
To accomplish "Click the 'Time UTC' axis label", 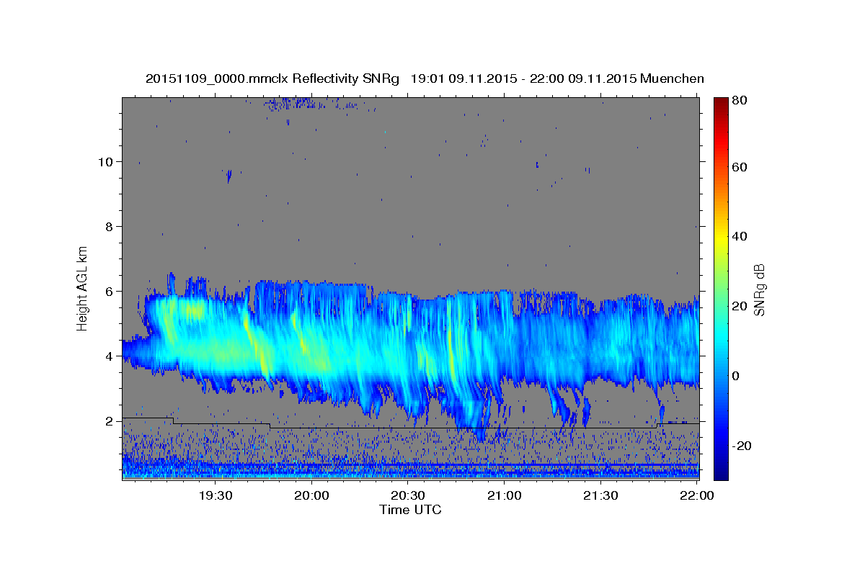I will pos(410,510).
